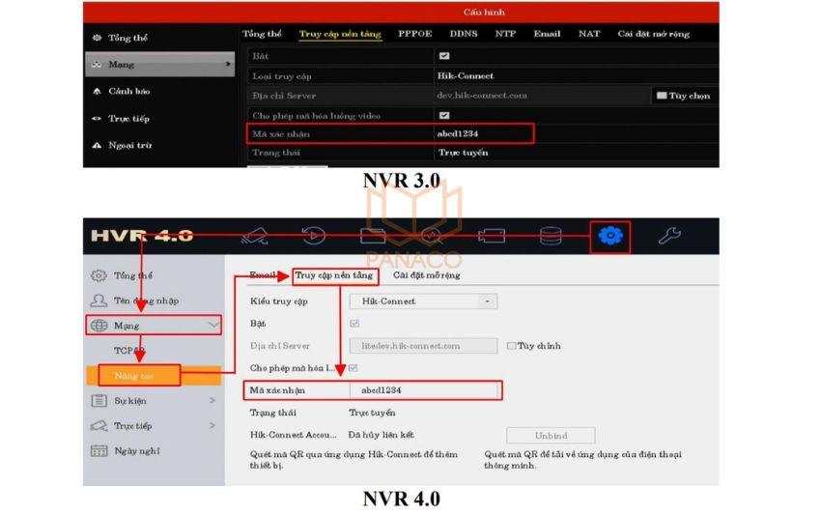
Task: Switch to the NAT tab
Action: tap(589, 34)
